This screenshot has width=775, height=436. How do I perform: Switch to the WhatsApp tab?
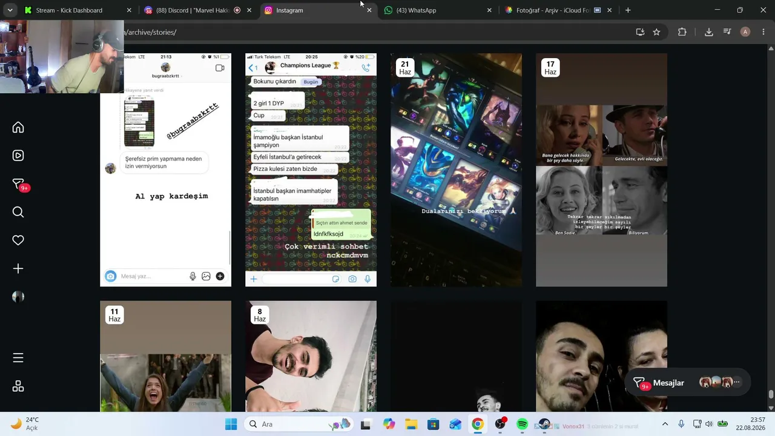click(438, 10)
